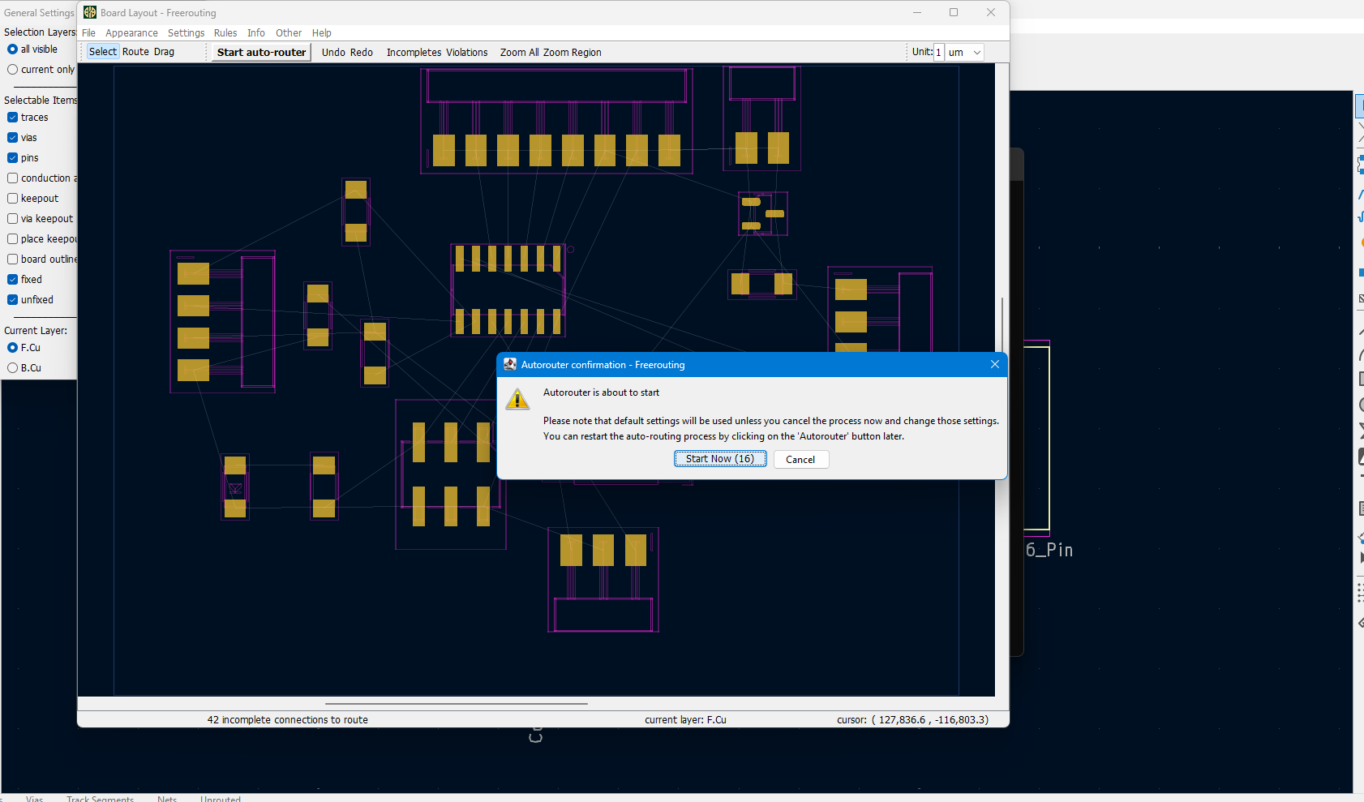1364x802 pixels.
Task: Toggle the traces checkbox
Action: [x=13, y=118]
